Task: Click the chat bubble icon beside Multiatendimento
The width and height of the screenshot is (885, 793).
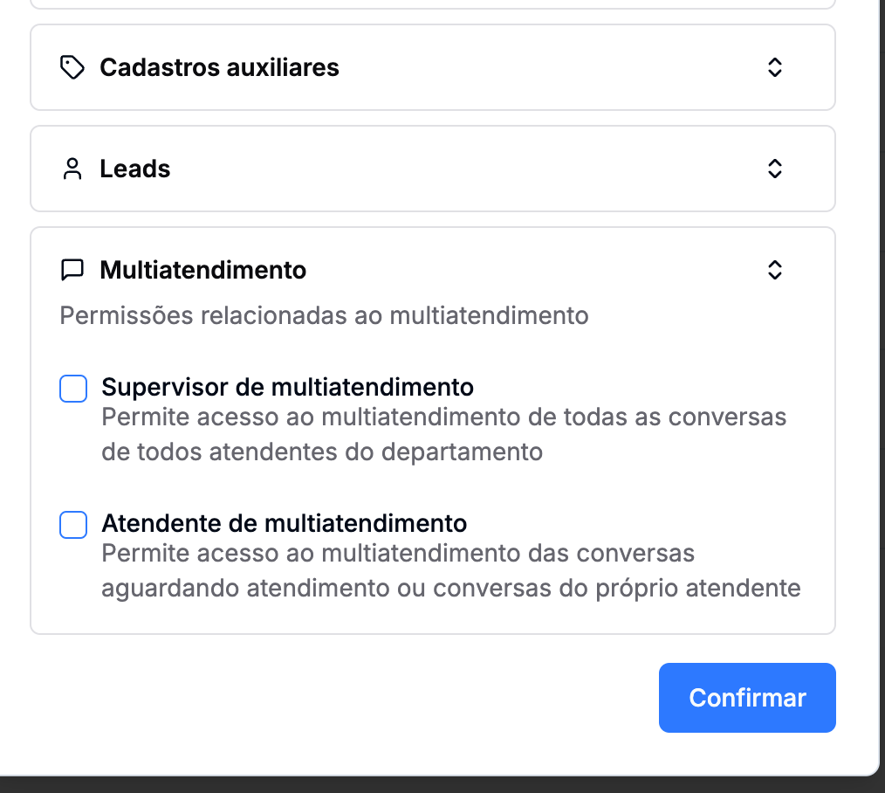Action: [72, 270]
